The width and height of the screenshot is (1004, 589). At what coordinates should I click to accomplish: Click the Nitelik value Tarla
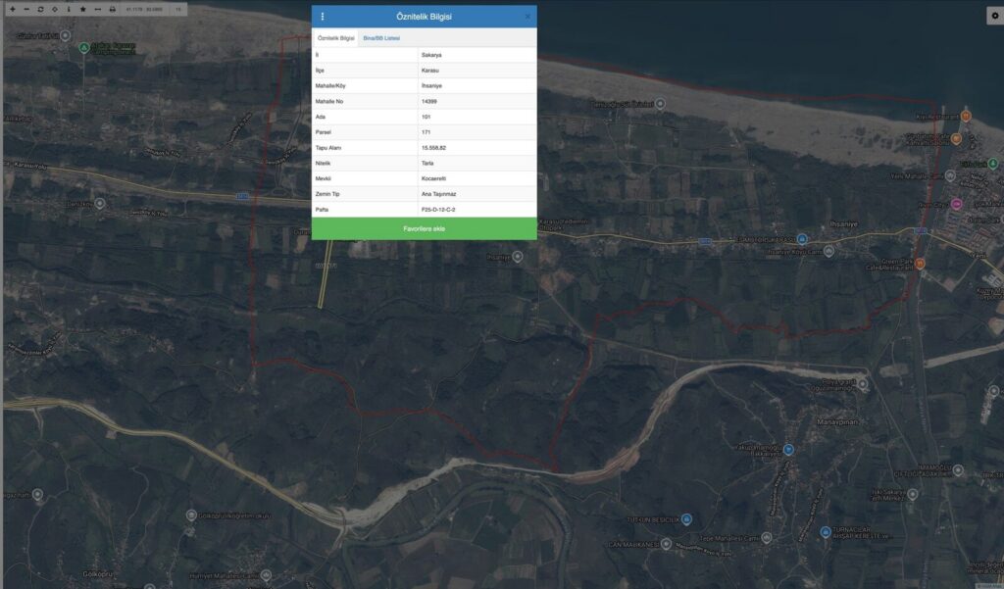coord(427,164)
